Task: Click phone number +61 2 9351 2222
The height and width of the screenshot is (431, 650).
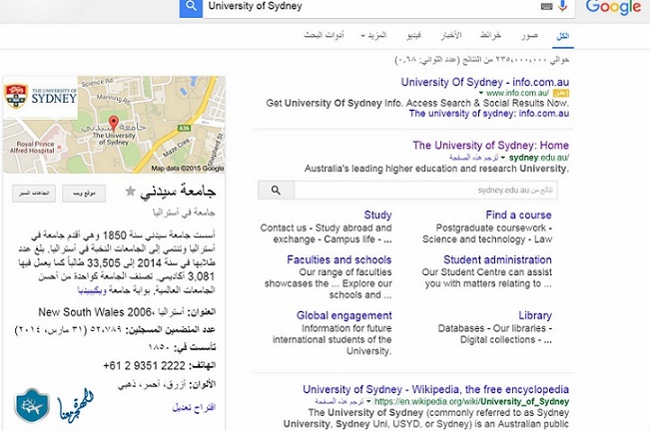Action: (144, 366)
